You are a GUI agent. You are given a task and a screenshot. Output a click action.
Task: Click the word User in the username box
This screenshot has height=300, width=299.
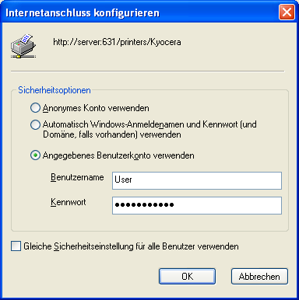[123, 180]
